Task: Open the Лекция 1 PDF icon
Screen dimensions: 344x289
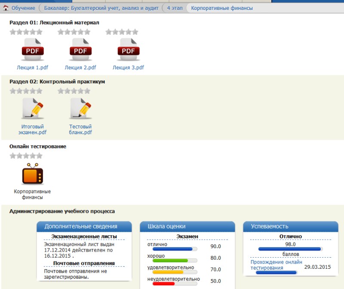Action: click(33, 49)
